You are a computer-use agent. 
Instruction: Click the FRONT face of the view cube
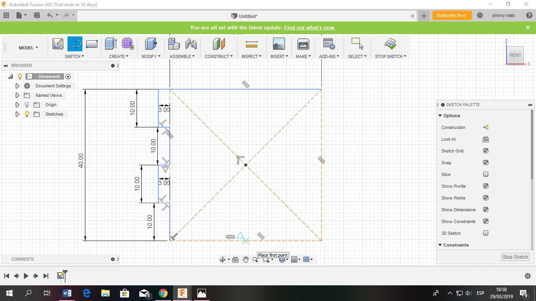[515, 55]
